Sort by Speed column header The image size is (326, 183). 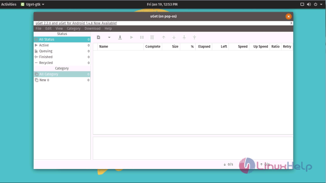coord(239,46)
